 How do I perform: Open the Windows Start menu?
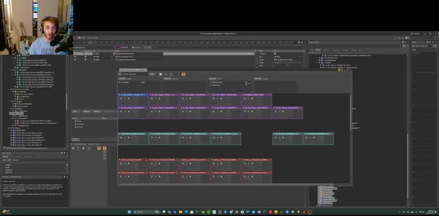click(130, 212)
